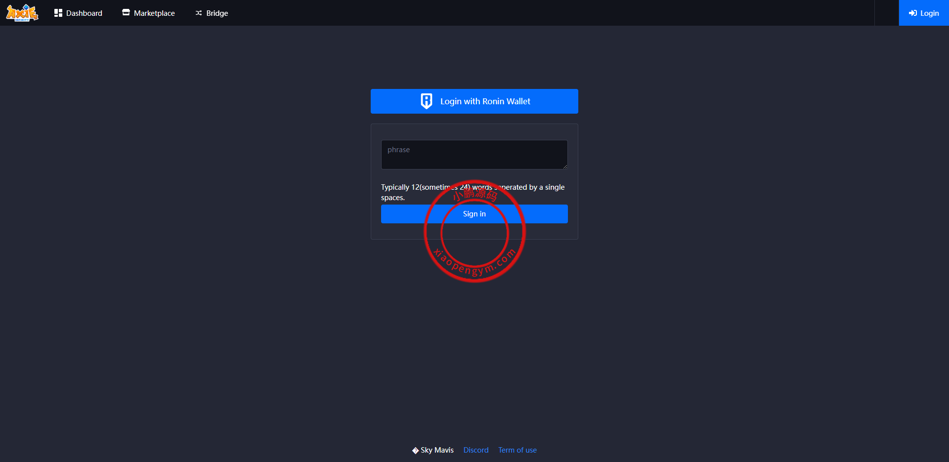Focus the phrase text field
949x462 pixels.
pos(474,154)
